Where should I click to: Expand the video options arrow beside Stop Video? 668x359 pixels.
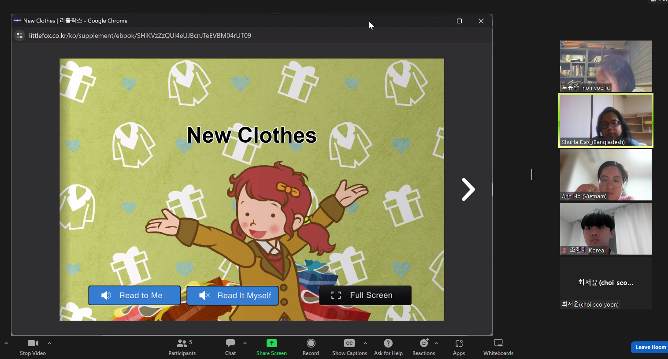coord(49,343)
